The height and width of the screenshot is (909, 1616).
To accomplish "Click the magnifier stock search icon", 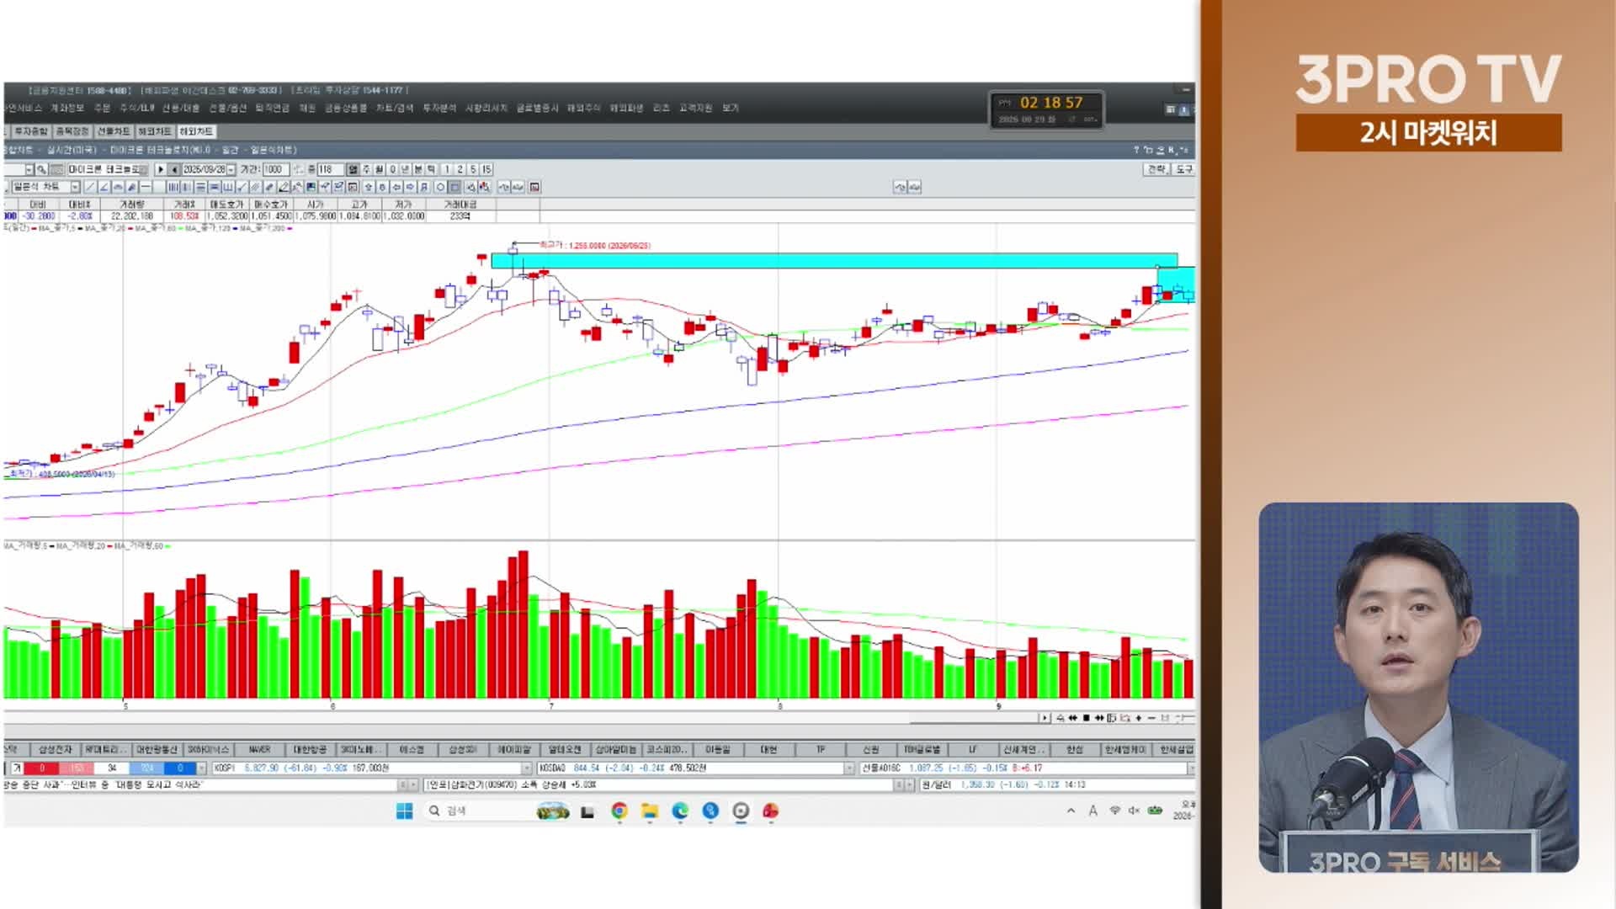I will (x=41, y=169).
